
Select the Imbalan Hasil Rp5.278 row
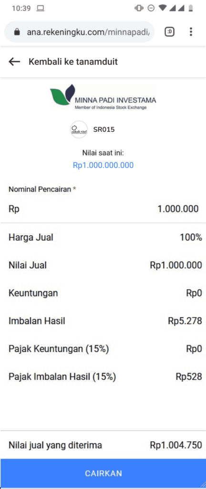[x=103, y=321]
